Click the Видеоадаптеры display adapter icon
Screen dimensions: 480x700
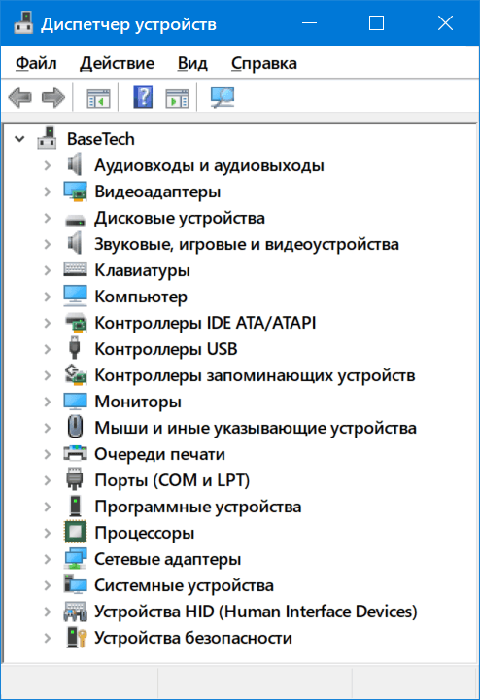pyautogui.click(x=75, y=192)
